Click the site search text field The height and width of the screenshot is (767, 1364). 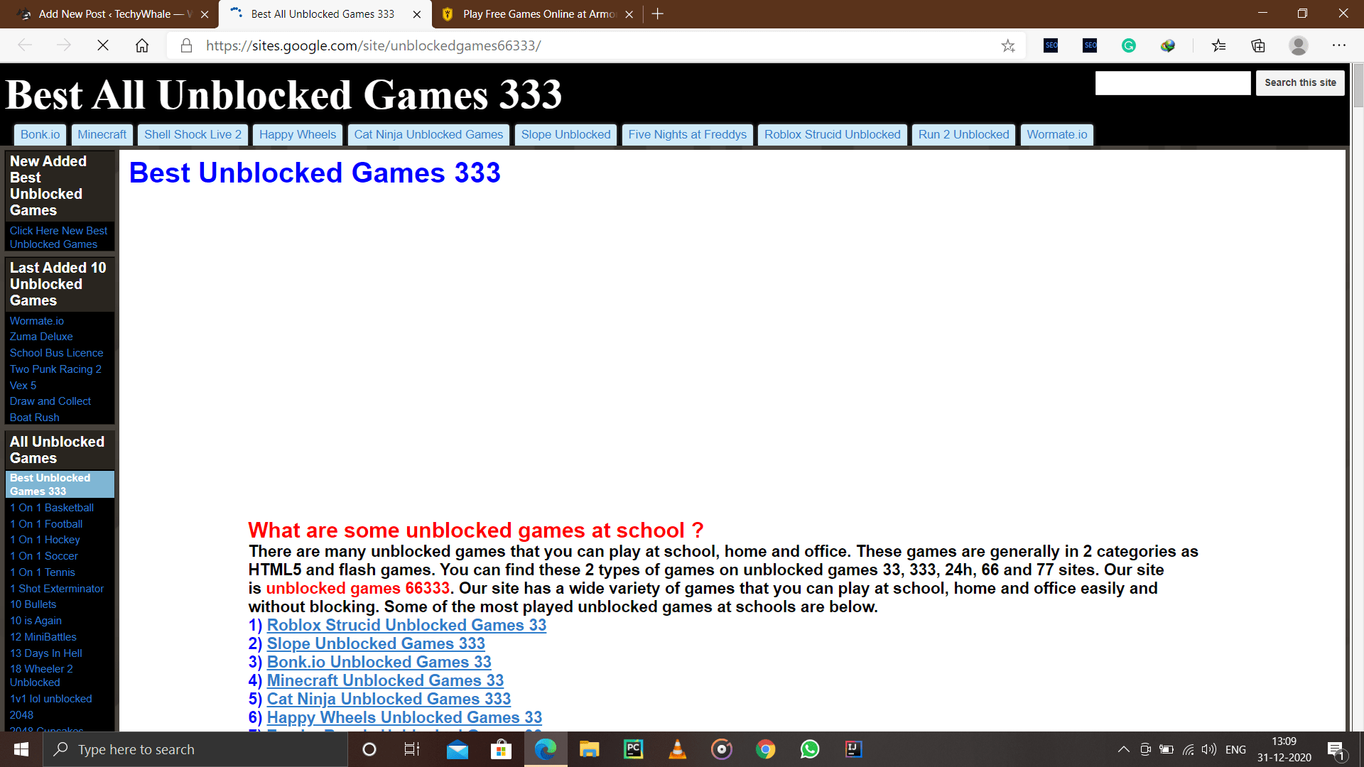point(1172,83)
